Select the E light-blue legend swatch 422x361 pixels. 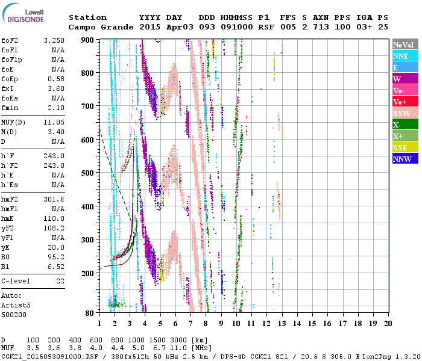405,67
